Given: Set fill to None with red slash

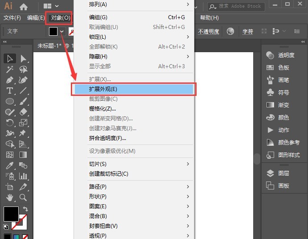Looking at the screenshot, I should (x=25, y=237).
